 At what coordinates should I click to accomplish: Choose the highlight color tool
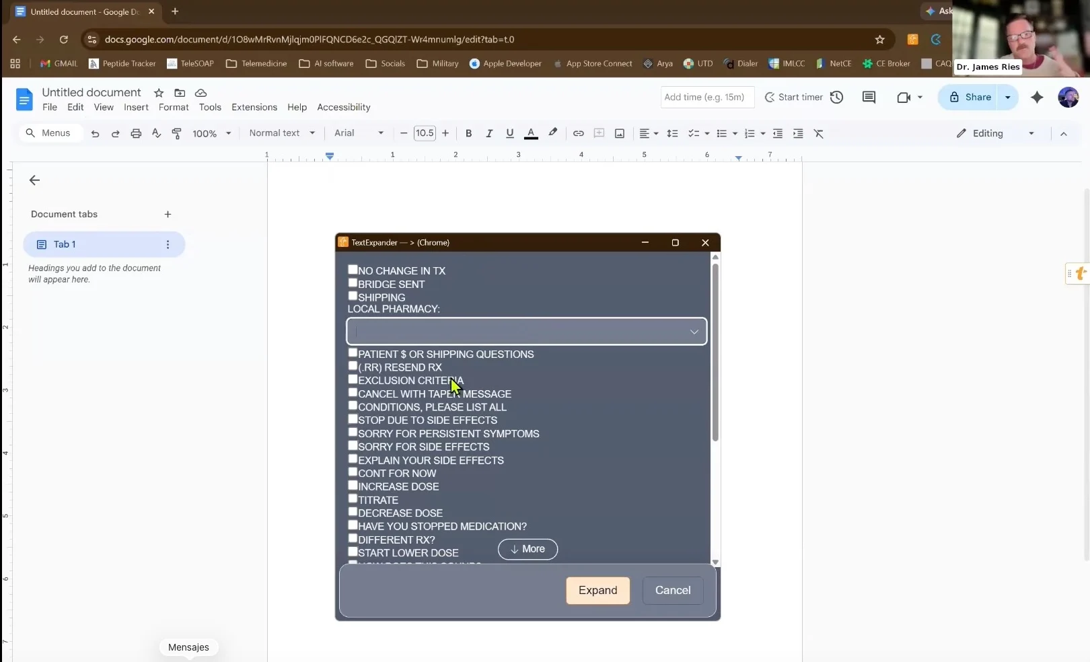coord(553,133)
